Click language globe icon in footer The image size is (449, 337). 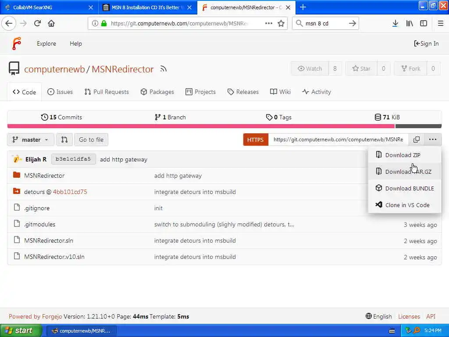(368, 316)
